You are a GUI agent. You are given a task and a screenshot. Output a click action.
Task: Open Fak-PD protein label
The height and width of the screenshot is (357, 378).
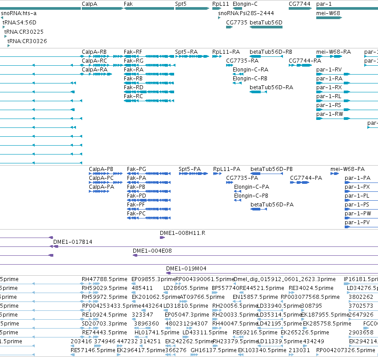point(136,196)
